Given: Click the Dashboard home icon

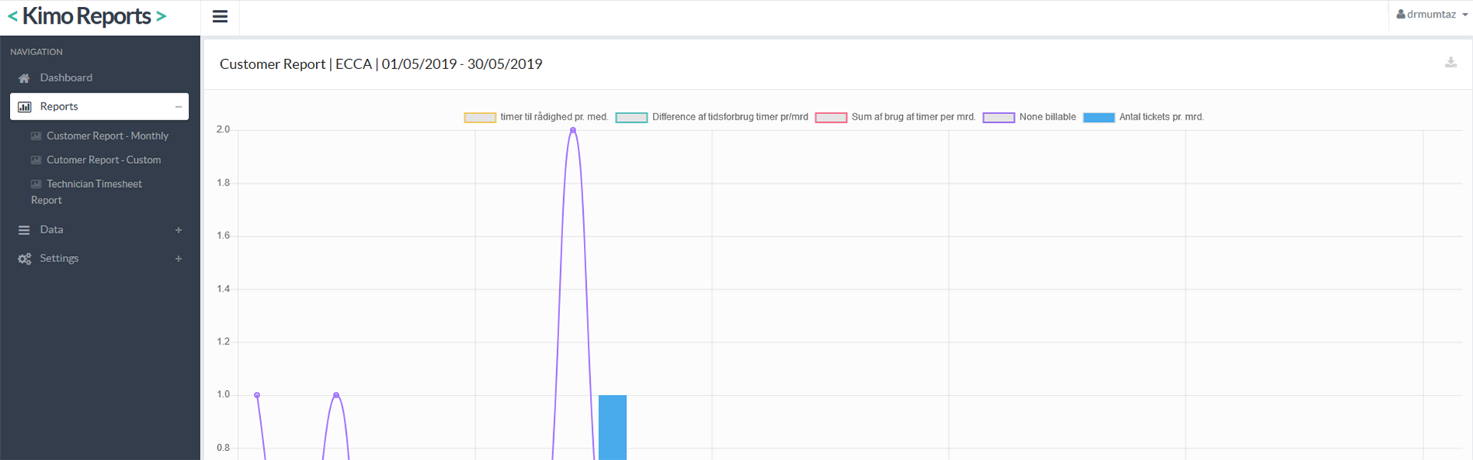Looking at the screenshot, I should [x=25, y=78].
